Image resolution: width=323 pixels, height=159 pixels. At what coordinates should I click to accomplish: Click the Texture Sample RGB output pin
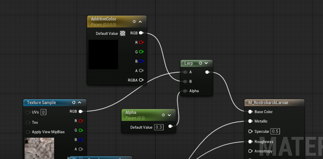coord(80,111)
